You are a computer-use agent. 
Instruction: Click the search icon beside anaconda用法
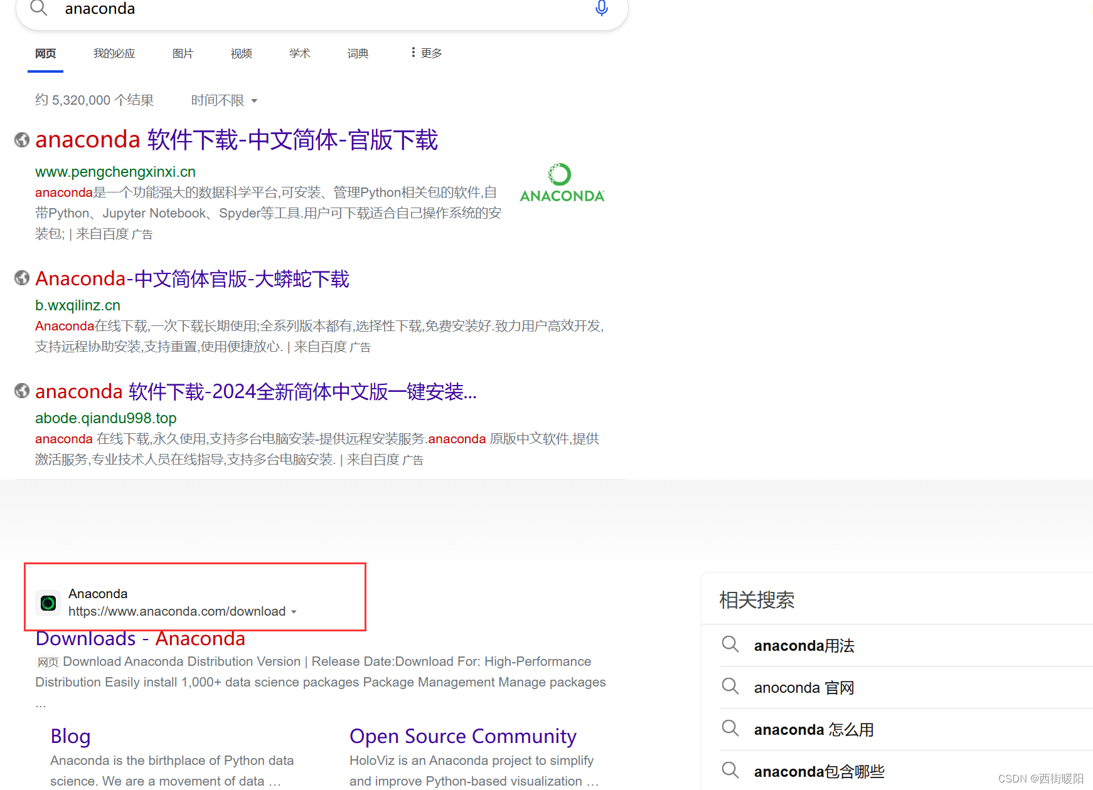(730, 645)
